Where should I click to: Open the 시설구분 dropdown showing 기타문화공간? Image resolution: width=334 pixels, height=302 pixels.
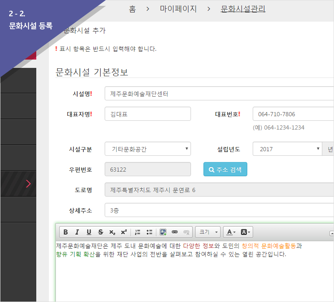tap(148, 149)
